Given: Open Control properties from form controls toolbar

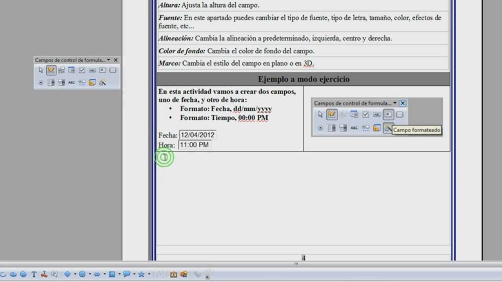Looking at the screenshot, I should (62, 70).
